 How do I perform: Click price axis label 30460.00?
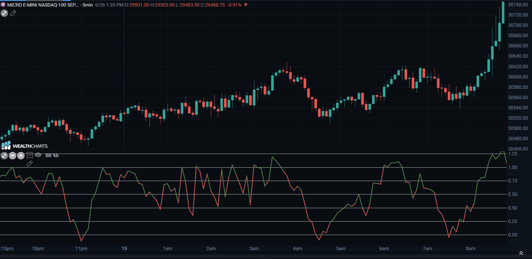(x=518, y=149)
